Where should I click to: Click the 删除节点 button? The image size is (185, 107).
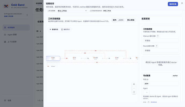65,30
